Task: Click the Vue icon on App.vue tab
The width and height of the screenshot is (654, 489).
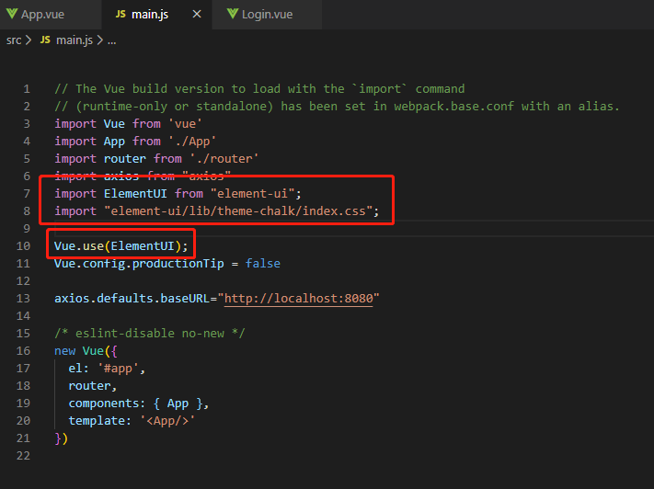Action: pos(12,14)
